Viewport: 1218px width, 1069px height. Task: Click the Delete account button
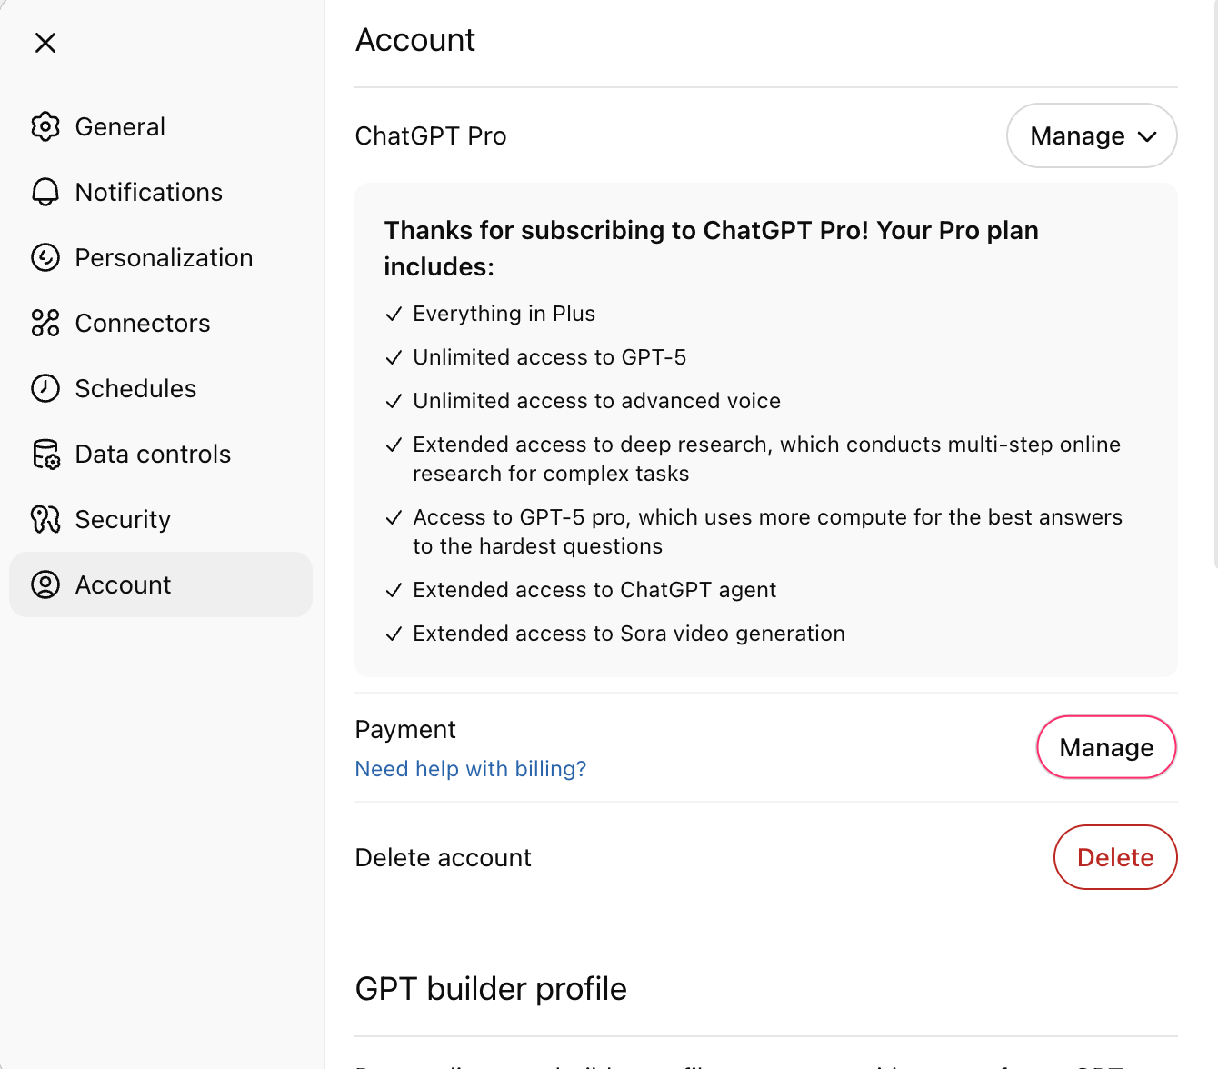click(1115, 857)
